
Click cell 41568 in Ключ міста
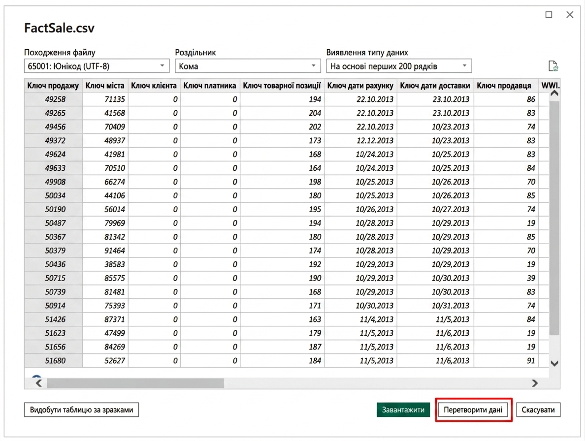pos(105,113)
